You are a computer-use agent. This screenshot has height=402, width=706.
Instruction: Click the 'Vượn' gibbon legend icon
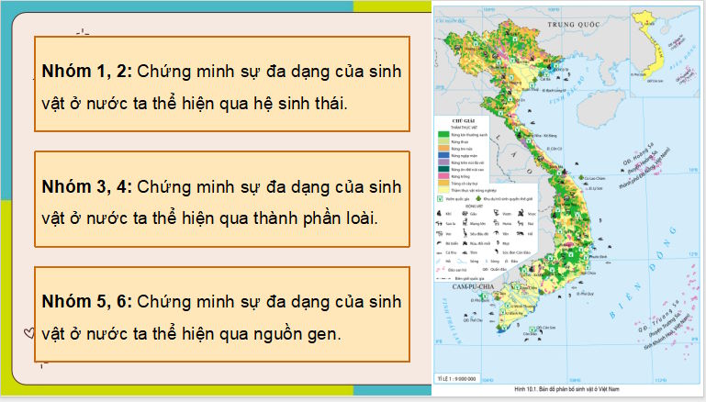point(496,213)
